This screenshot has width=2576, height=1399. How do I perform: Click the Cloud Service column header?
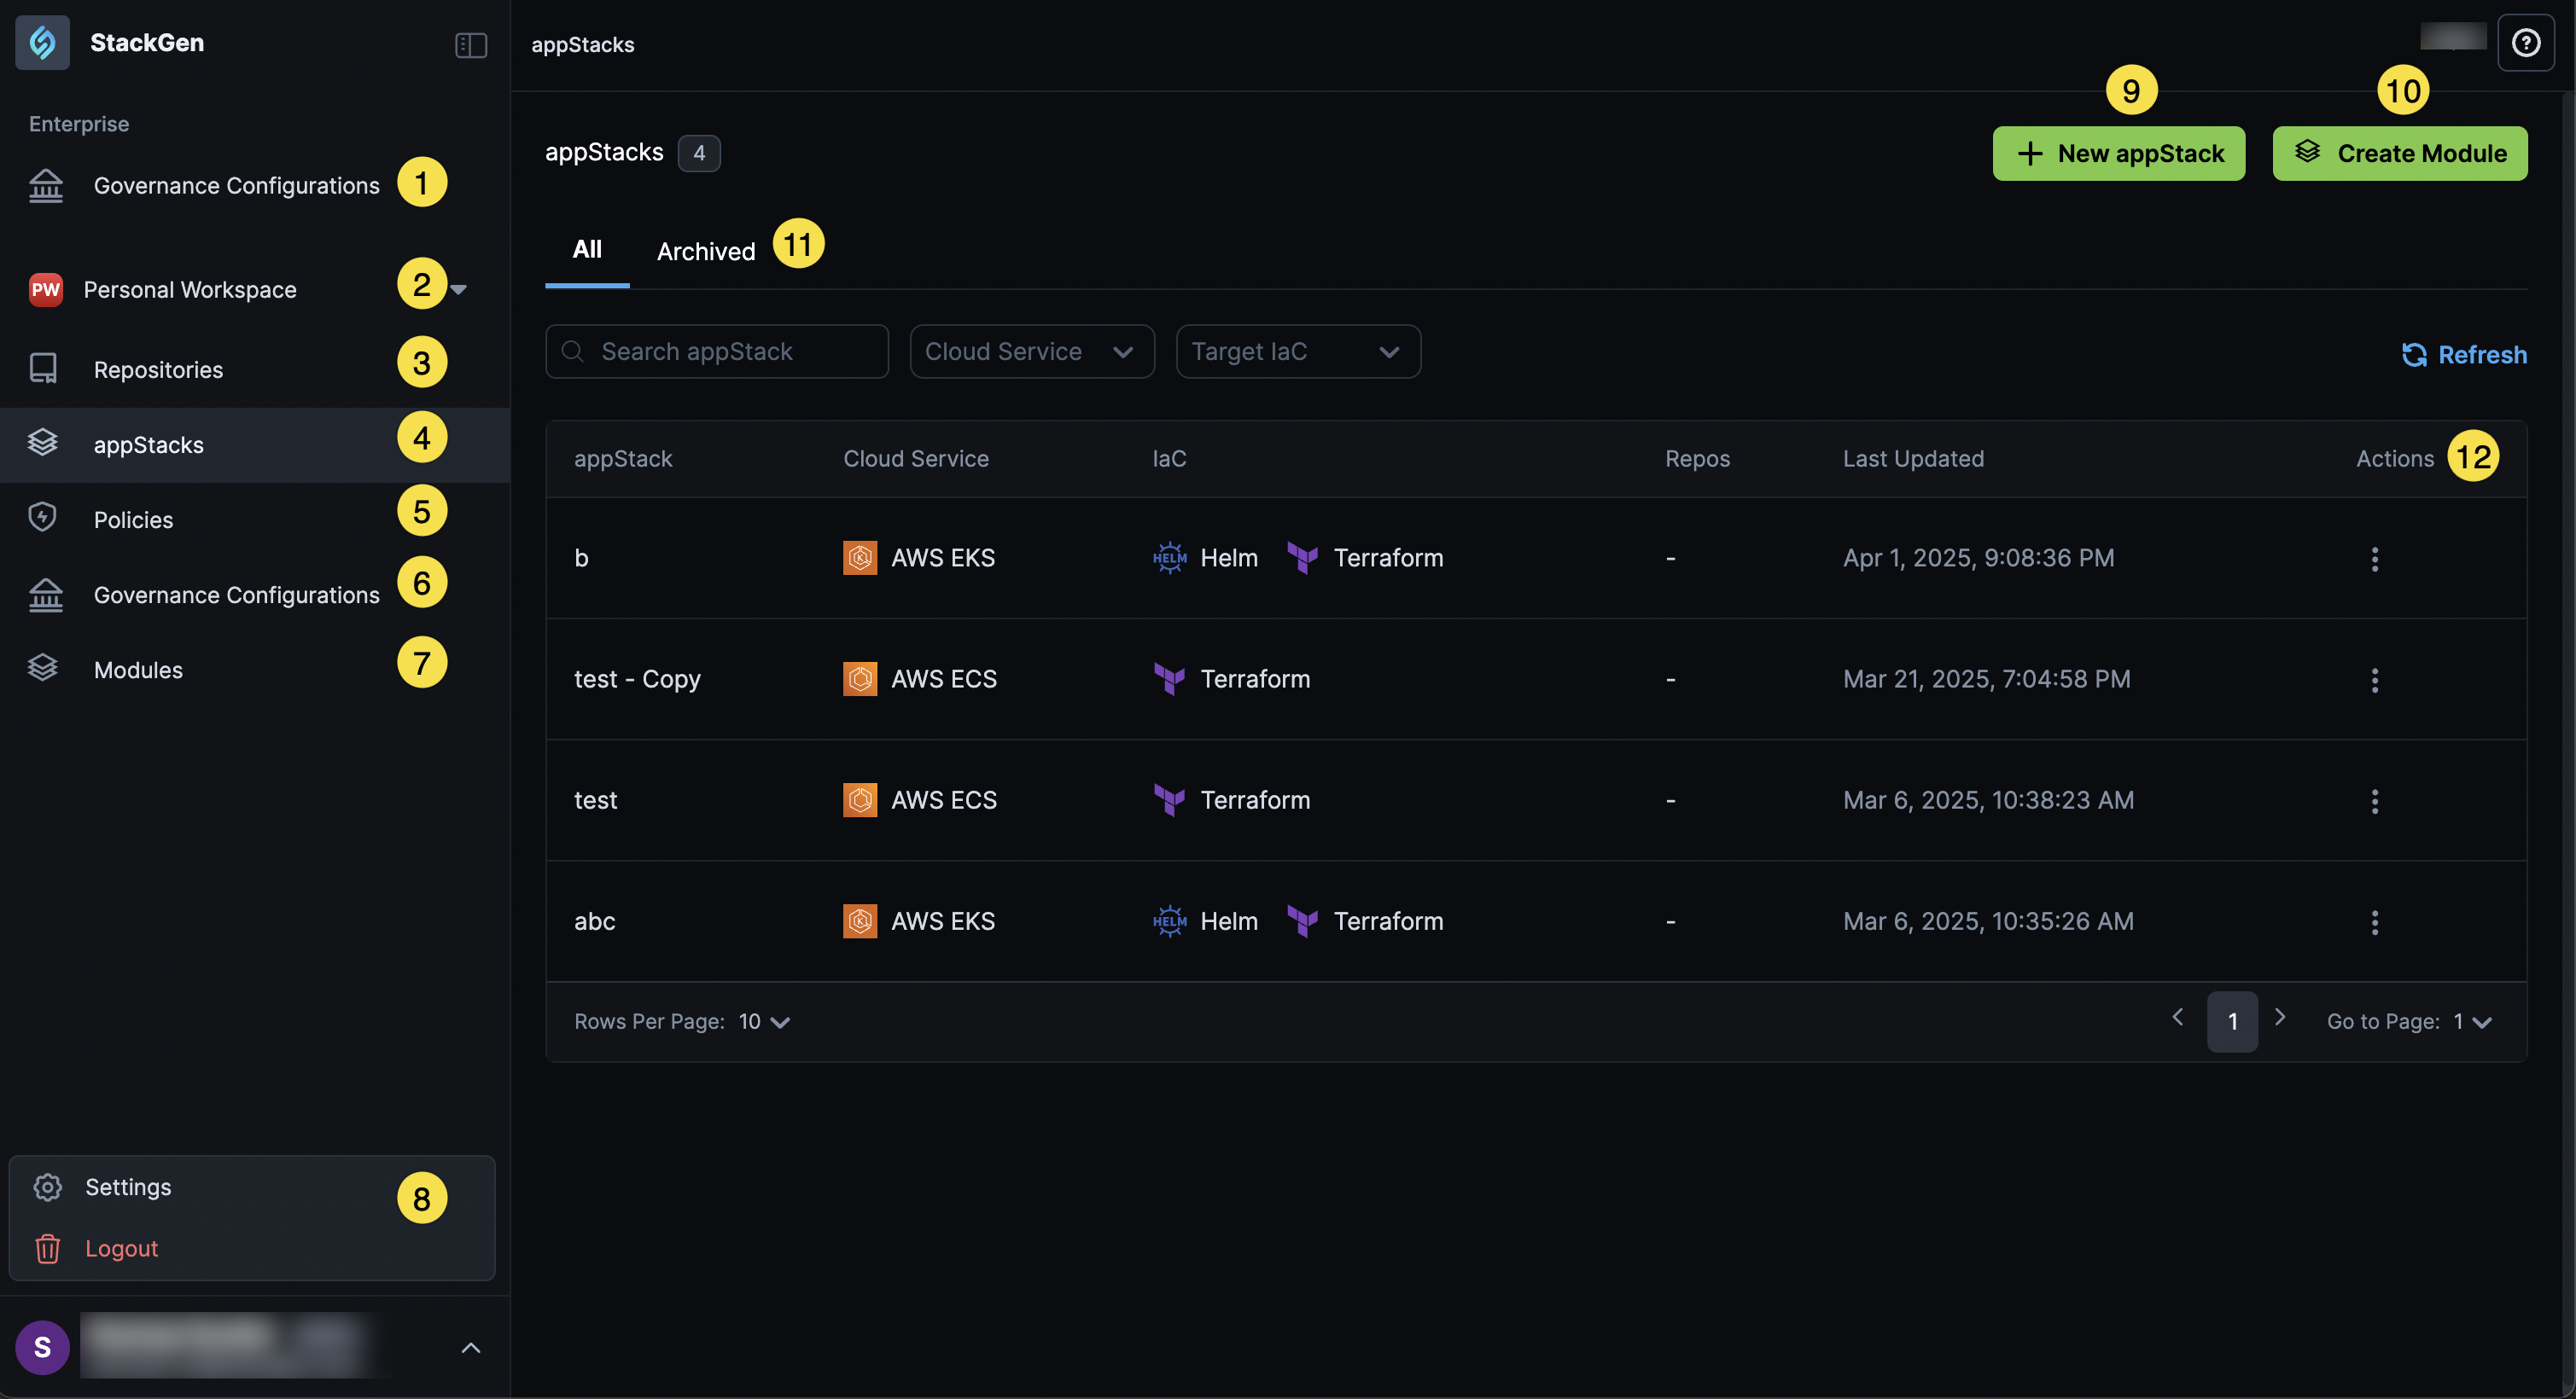click(x=916, y=459)
